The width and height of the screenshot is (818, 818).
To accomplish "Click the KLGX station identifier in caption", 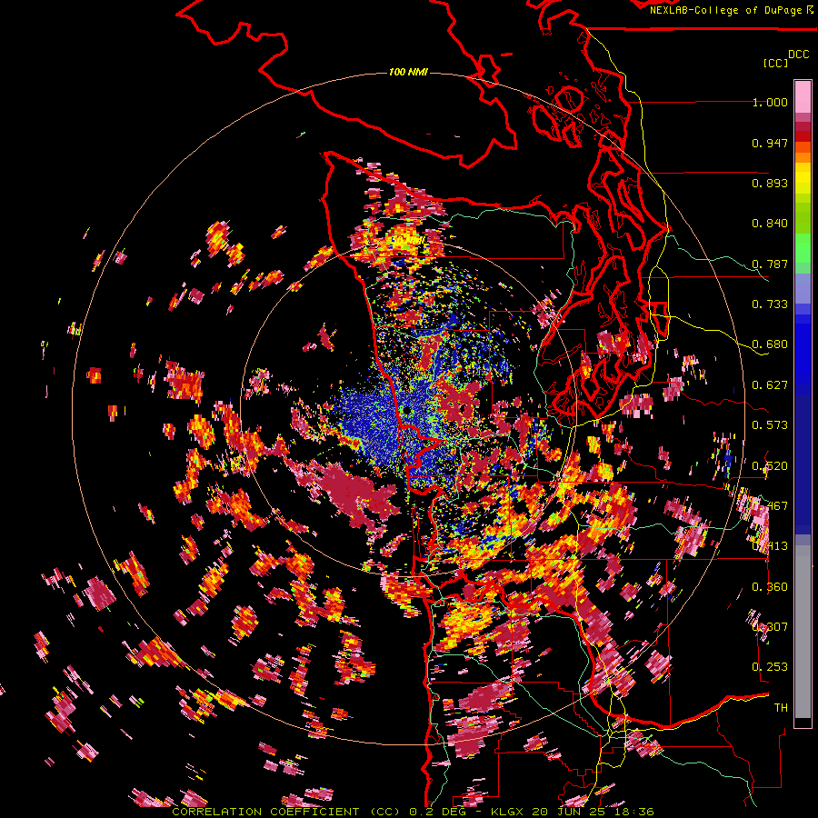I will [x=509, y=812].
